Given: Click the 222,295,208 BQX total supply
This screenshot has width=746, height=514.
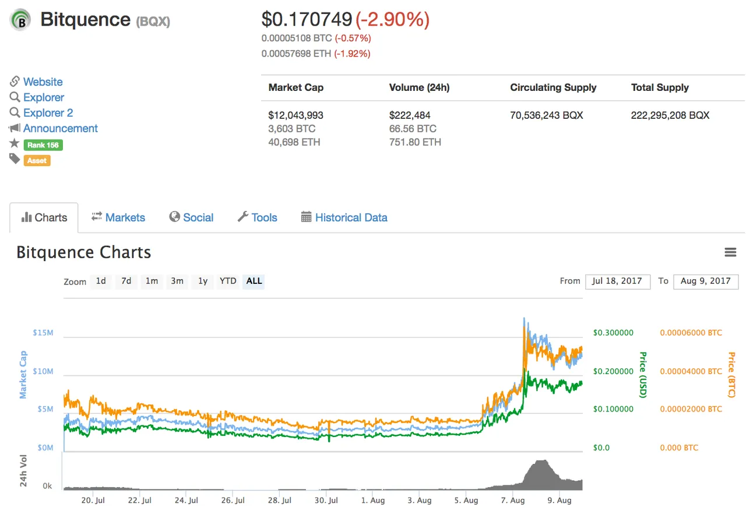Looking at the screenshot, I should (670, 115).
